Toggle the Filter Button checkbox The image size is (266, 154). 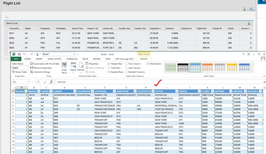pos(148,64)
